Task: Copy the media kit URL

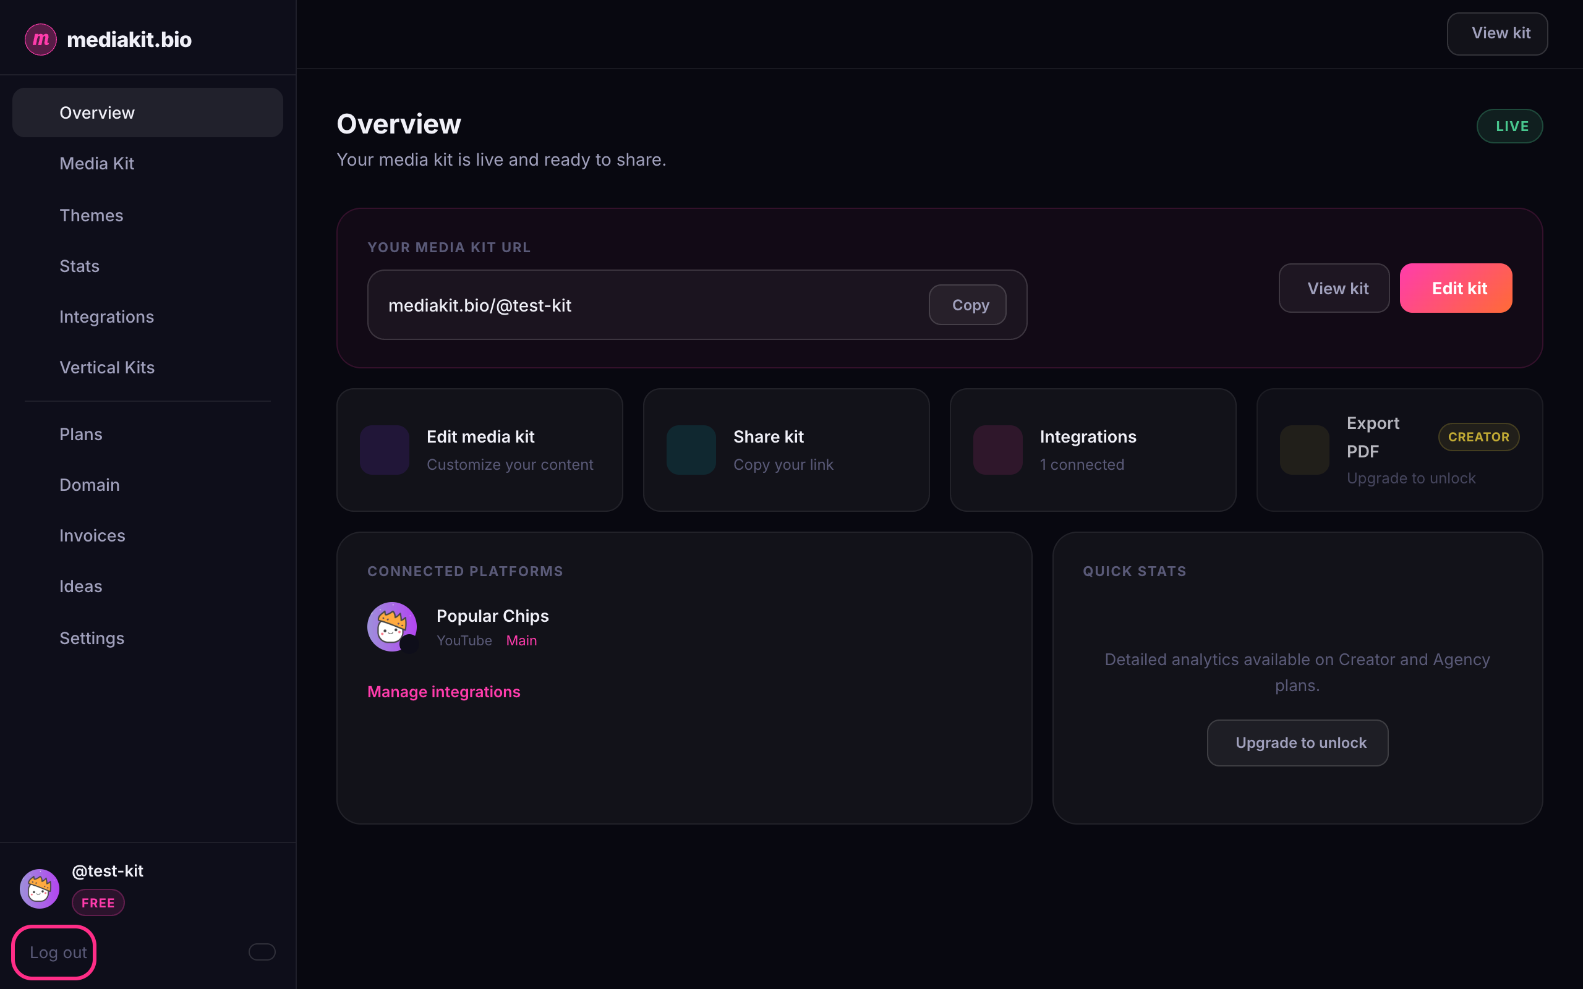Action: click(x=968, y=305)
